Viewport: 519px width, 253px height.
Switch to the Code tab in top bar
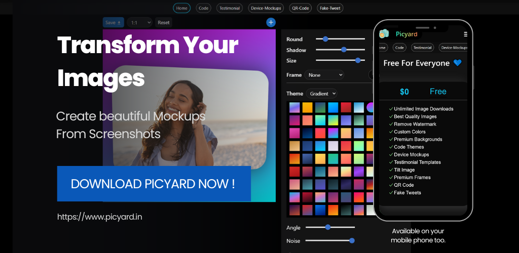click(204, 8)
